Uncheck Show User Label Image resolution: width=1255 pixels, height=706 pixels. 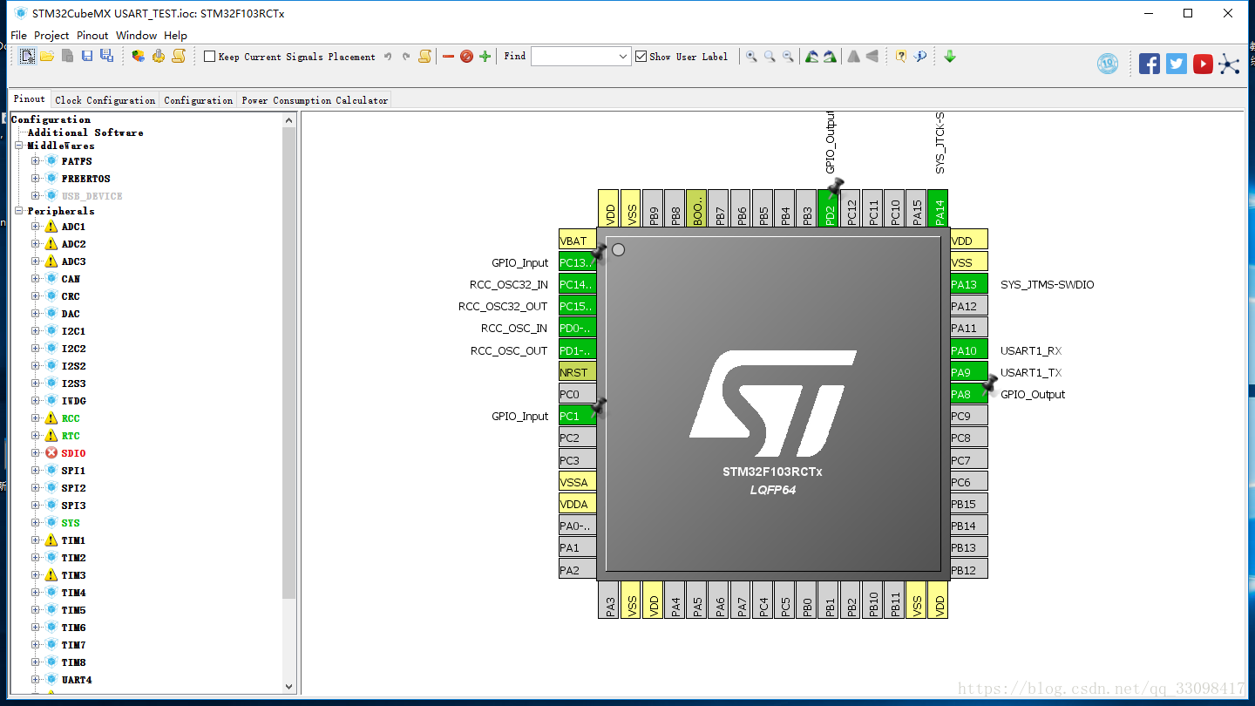(x=640, y=55)
